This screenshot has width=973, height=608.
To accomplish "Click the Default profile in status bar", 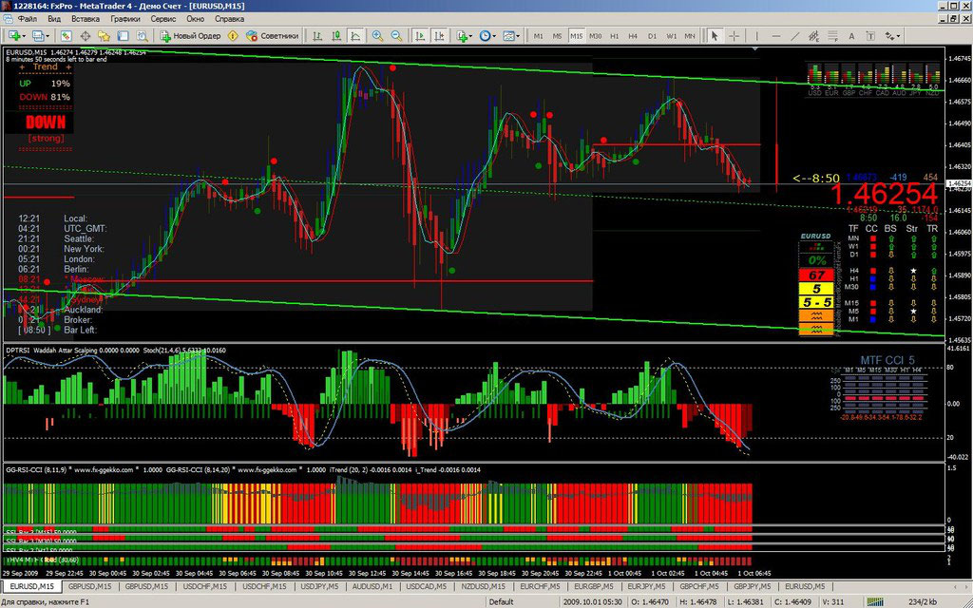I will click(x=501, y=601).
